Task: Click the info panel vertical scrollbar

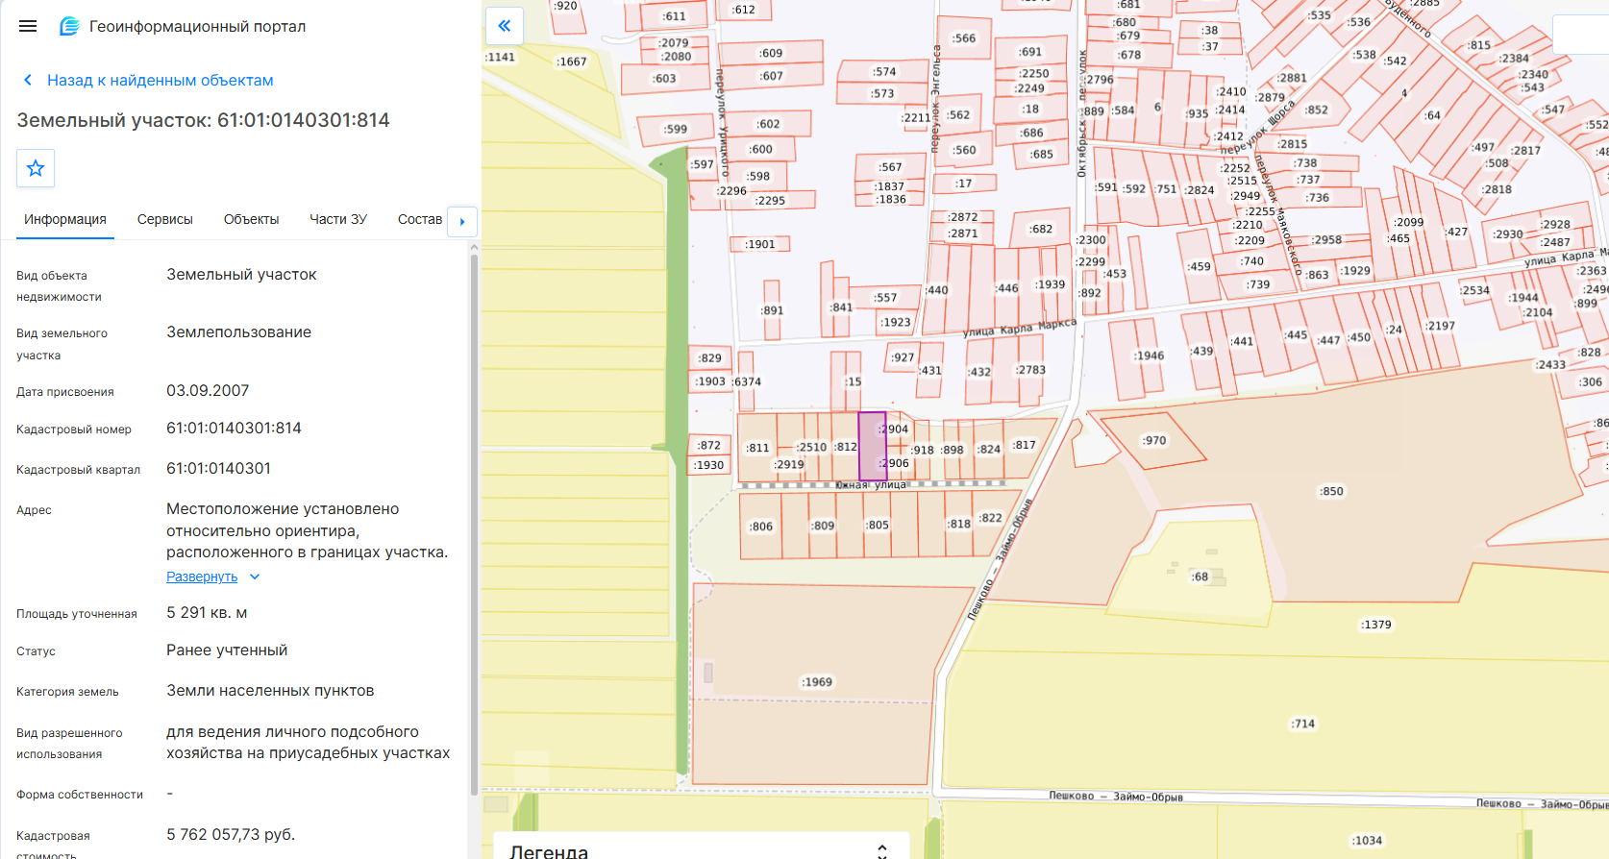Action: [474, 519]
